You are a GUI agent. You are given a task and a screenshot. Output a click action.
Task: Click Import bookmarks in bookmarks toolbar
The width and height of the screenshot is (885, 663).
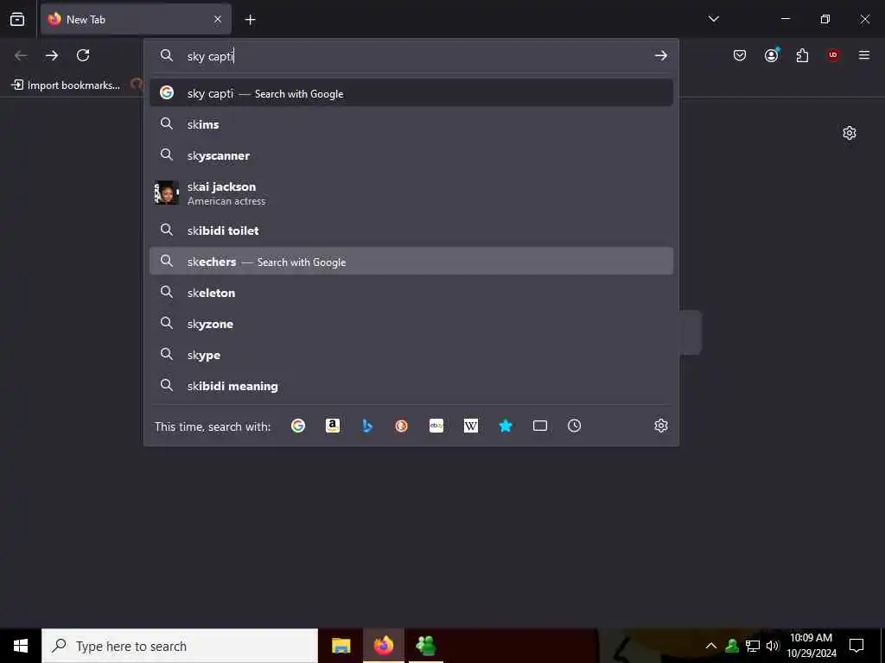click(66, 85)
